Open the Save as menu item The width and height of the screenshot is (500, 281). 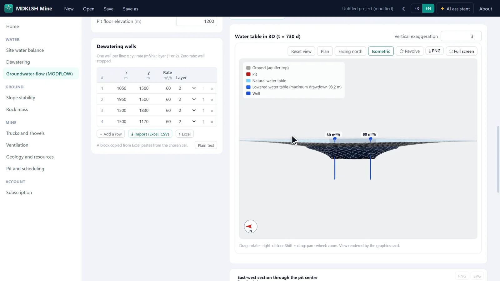[x=131, y=9]
